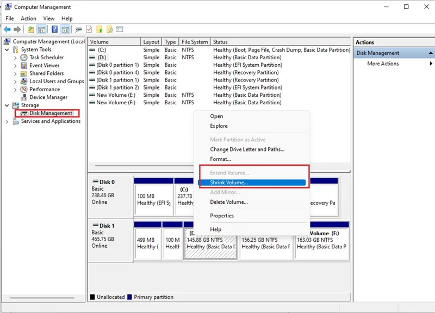Select 163.03 GB NTFS Volume (F:) block

click(322, 241)
